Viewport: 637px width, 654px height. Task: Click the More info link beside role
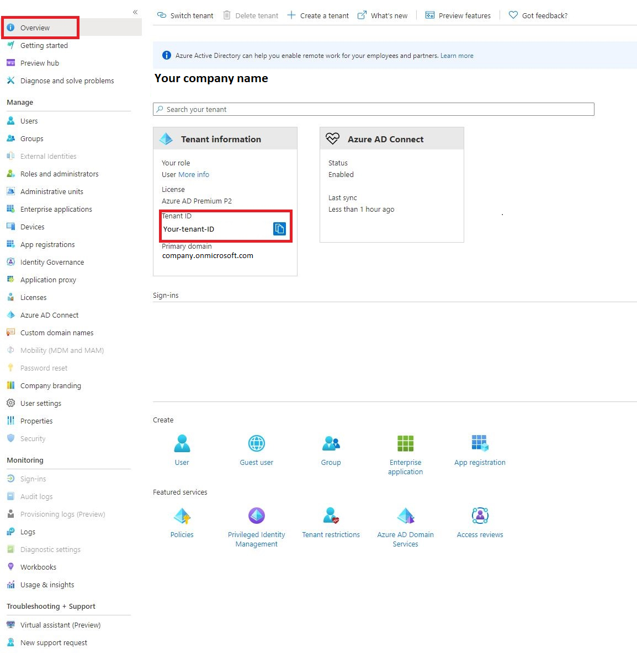coord(194,174)
